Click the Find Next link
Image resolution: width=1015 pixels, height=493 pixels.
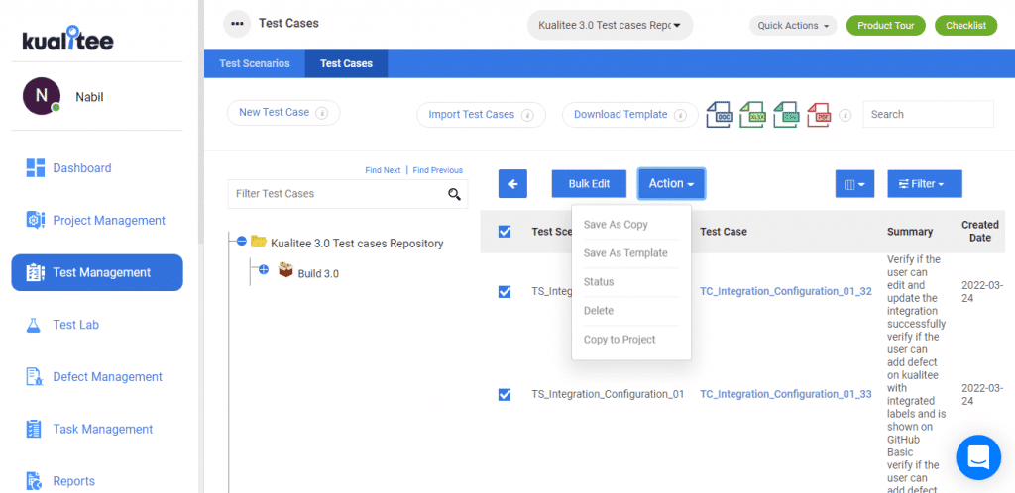pos(383,170)
